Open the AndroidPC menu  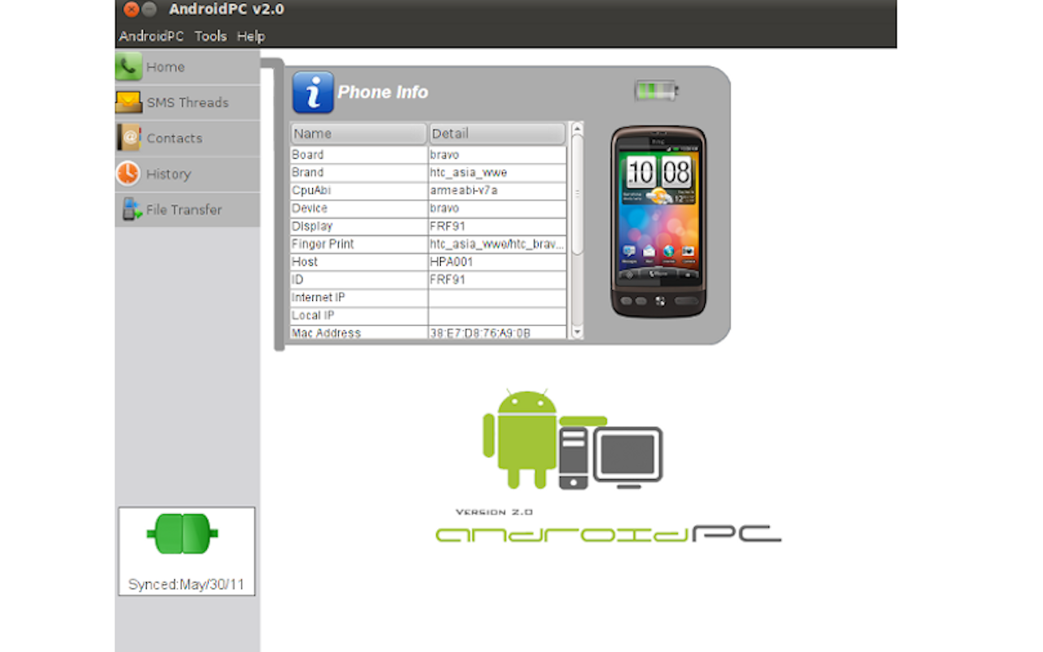click(x=152, y=36)
